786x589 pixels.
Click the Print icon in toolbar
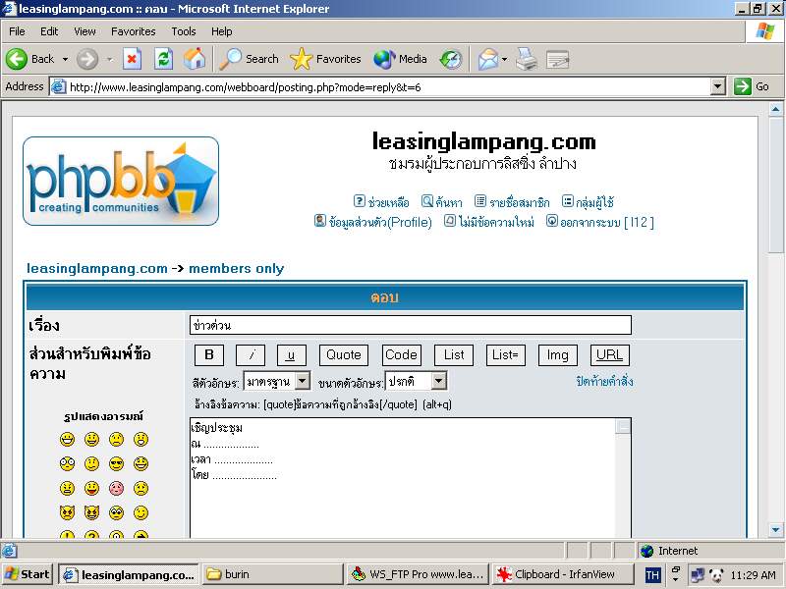tap(527, 59)
